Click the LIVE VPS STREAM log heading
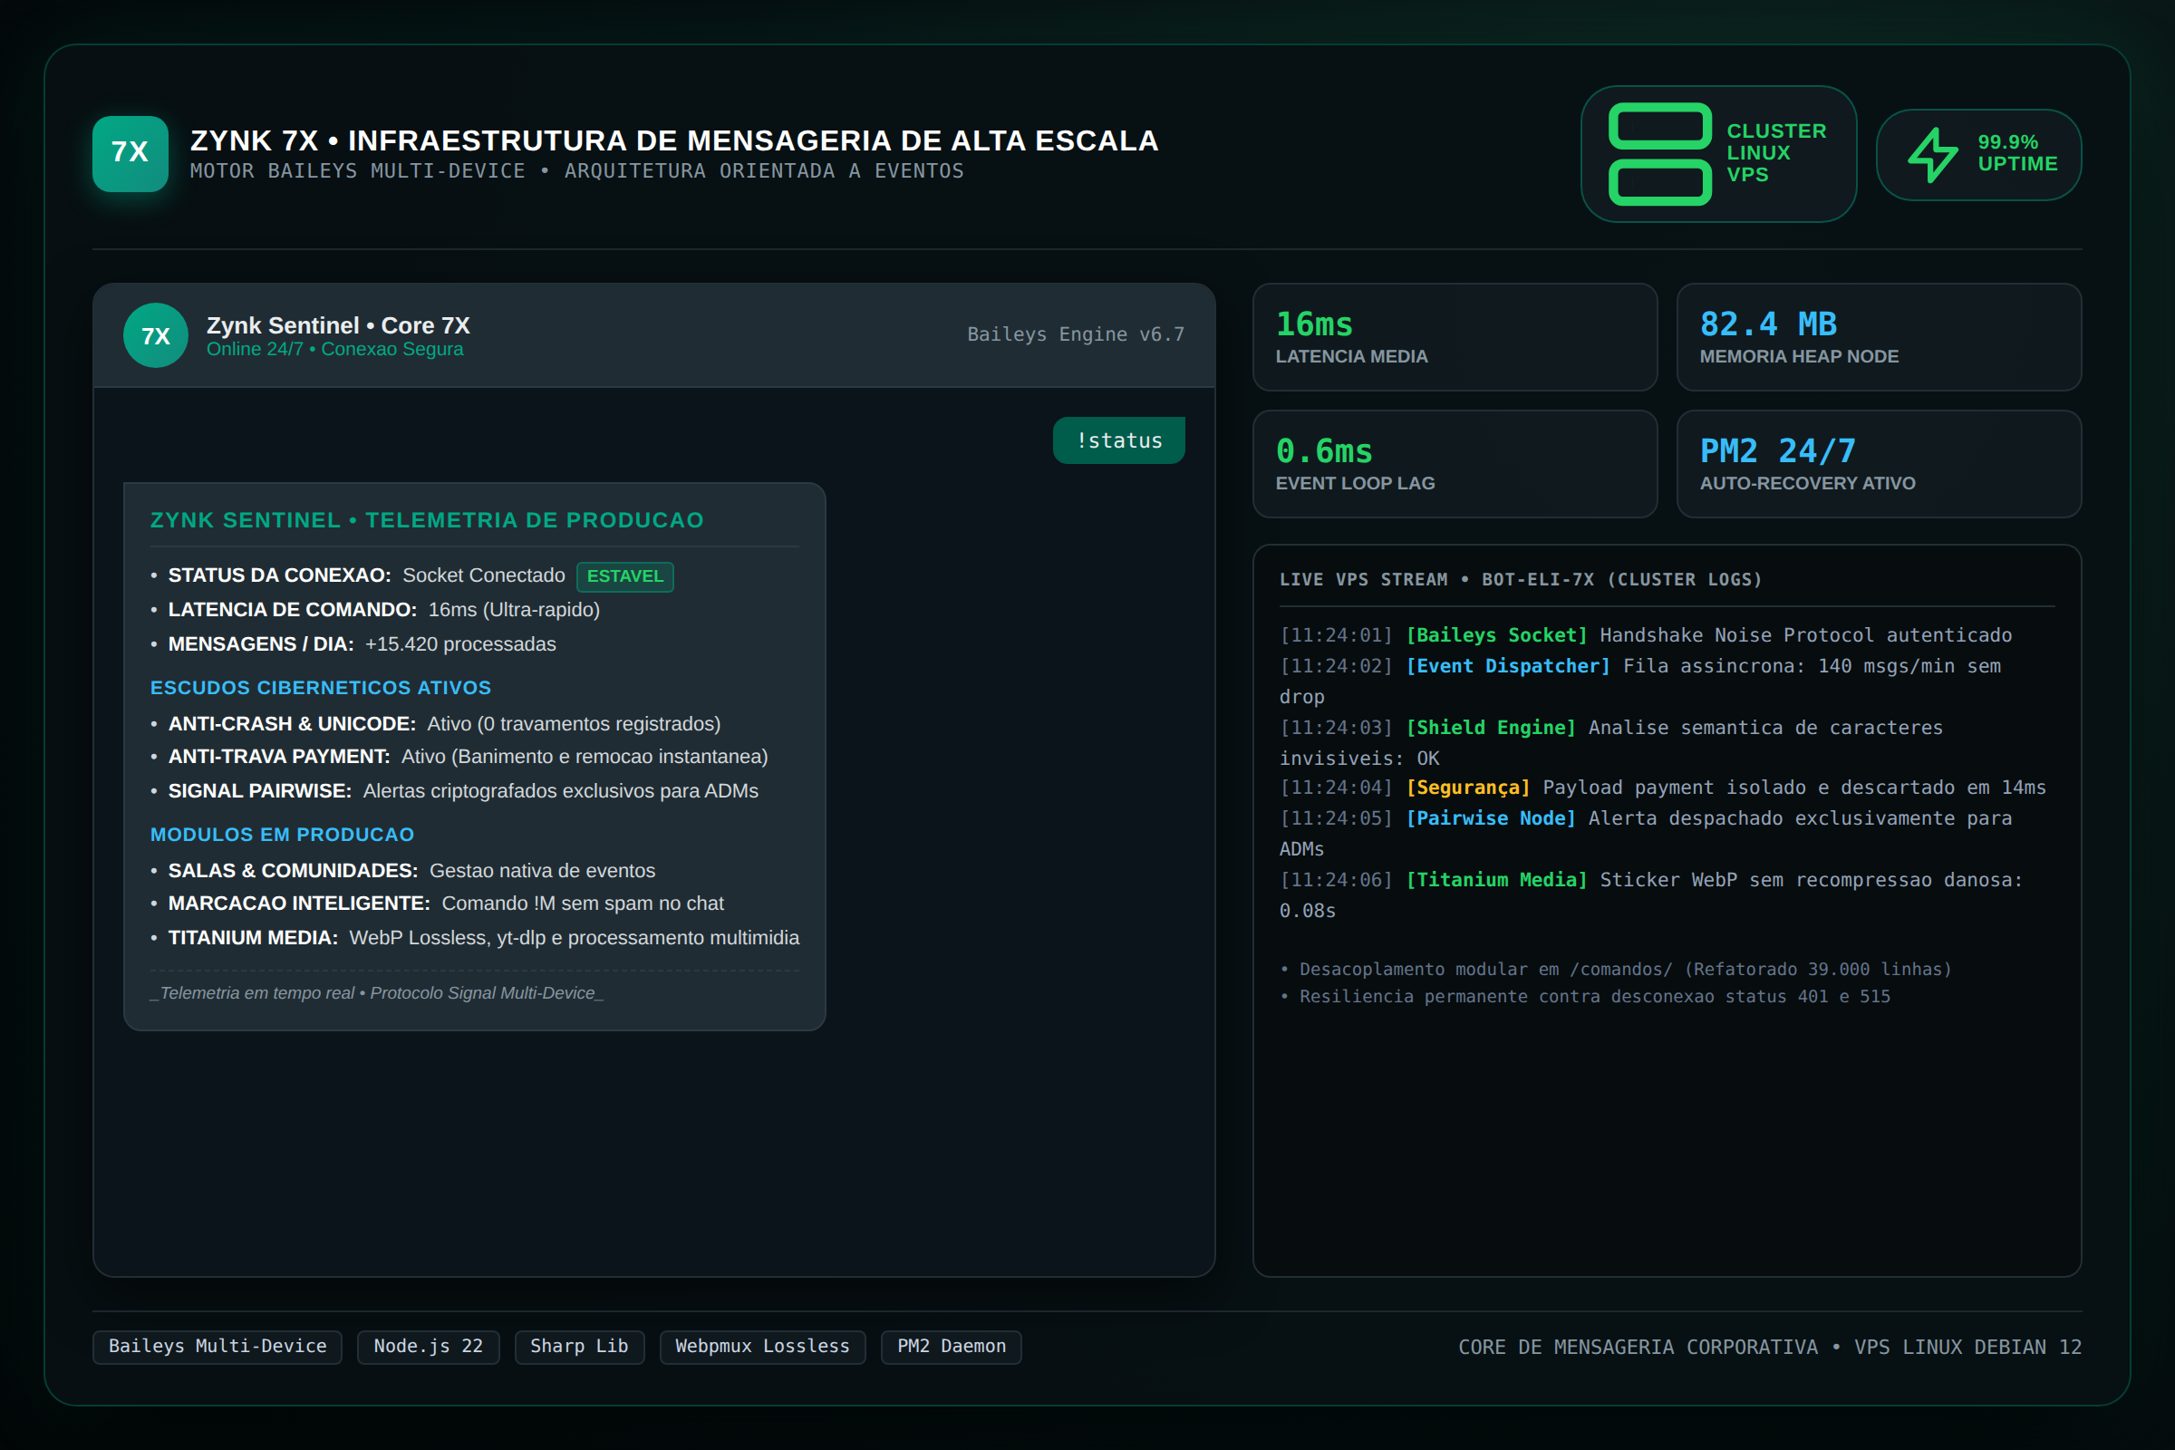This screenshot has width=2175, height=1450. pos(1521,580)
